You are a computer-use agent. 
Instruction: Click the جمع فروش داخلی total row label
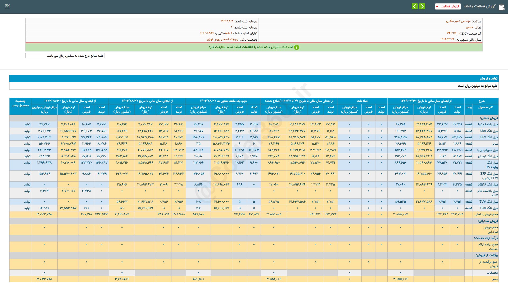486,215
